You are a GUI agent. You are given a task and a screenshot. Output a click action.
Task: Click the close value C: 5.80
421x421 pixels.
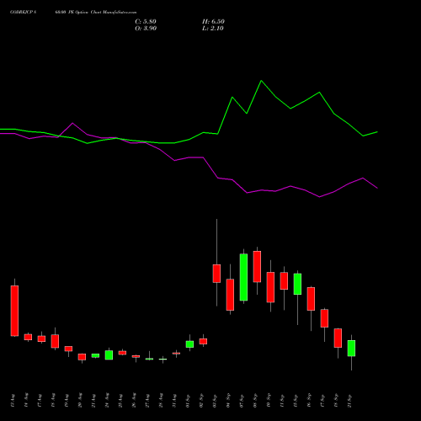(x=146, y=22)
